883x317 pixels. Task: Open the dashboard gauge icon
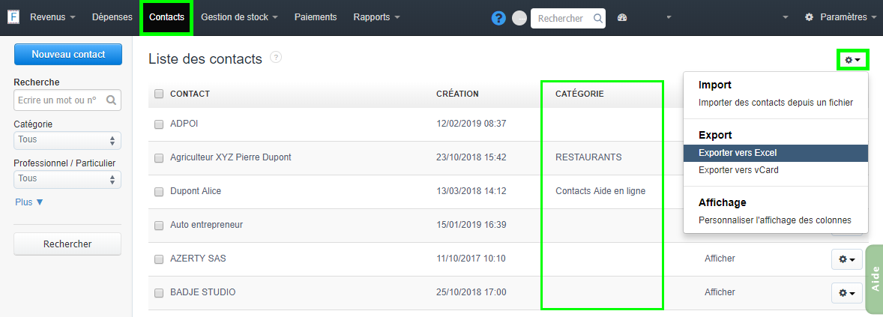[621, 17]
